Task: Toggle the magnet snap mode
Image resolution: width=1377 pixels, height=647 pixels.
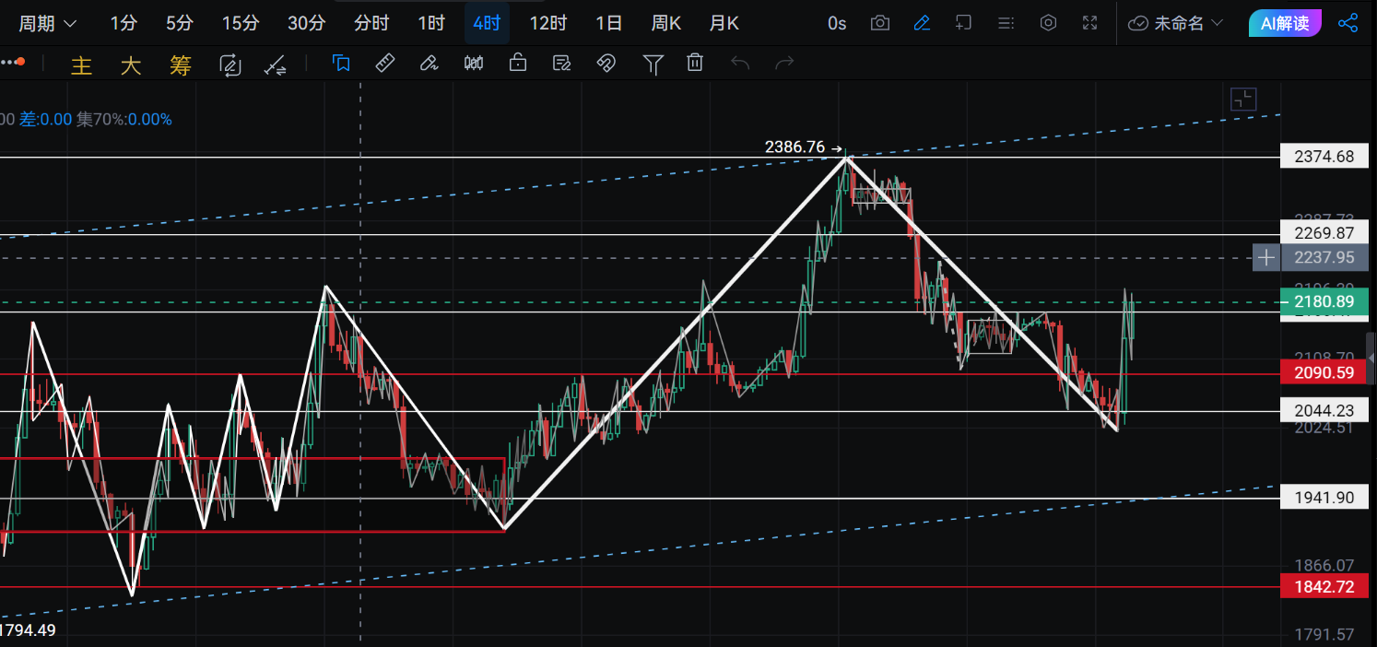Action: (606, 64)
